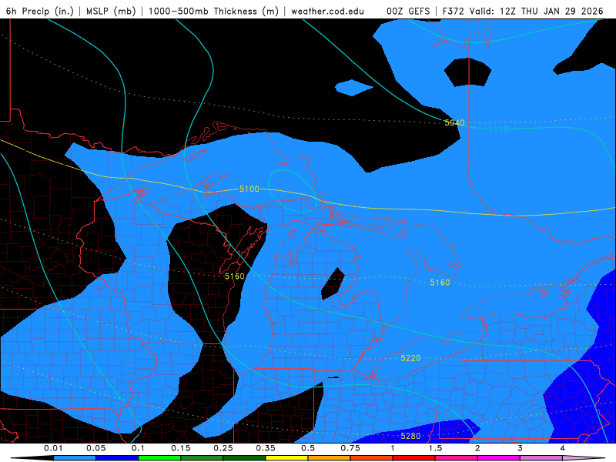The height and width of the screenshot is (462, 616).
Task: Click the magenta 2–3 legend swatch
Action: [x=499, y=458]
